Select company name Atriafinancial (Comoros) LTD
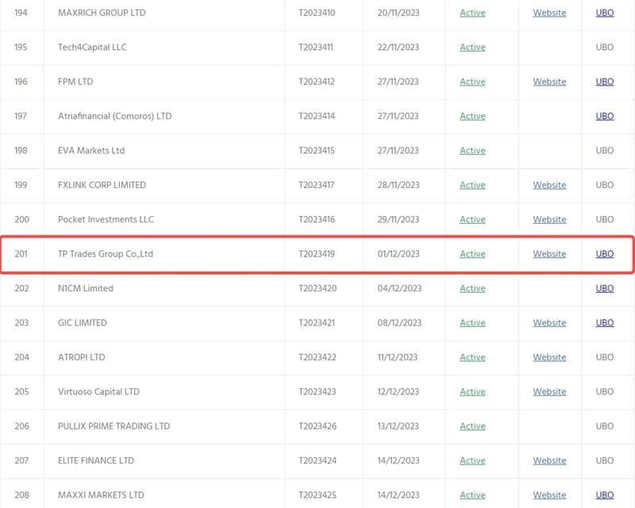 (114, 116)
